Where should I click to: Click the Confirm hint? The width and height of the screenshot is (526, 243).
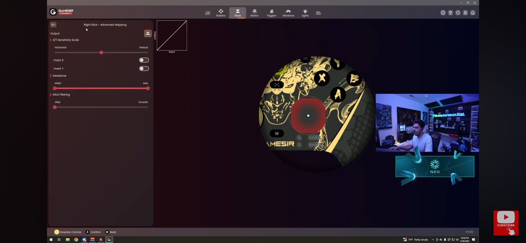pyautogui.click(x=93, y=232)
